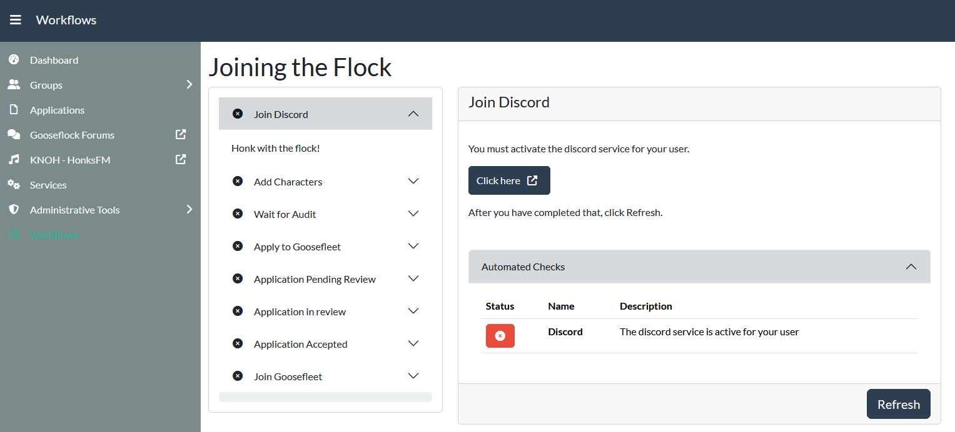Collapse the Automated Checks section chevron
Viewport: 955px width, 432px height.
tap(911, 267)
